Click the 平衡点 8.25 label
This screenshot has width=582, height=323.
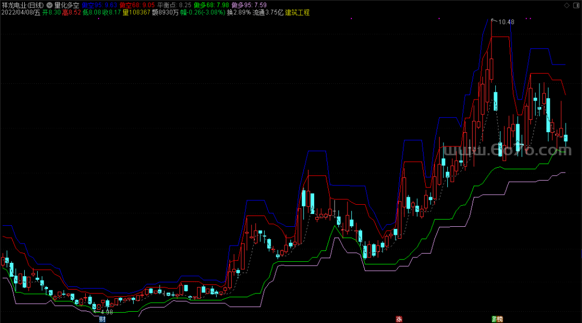(x=174, y=5)
